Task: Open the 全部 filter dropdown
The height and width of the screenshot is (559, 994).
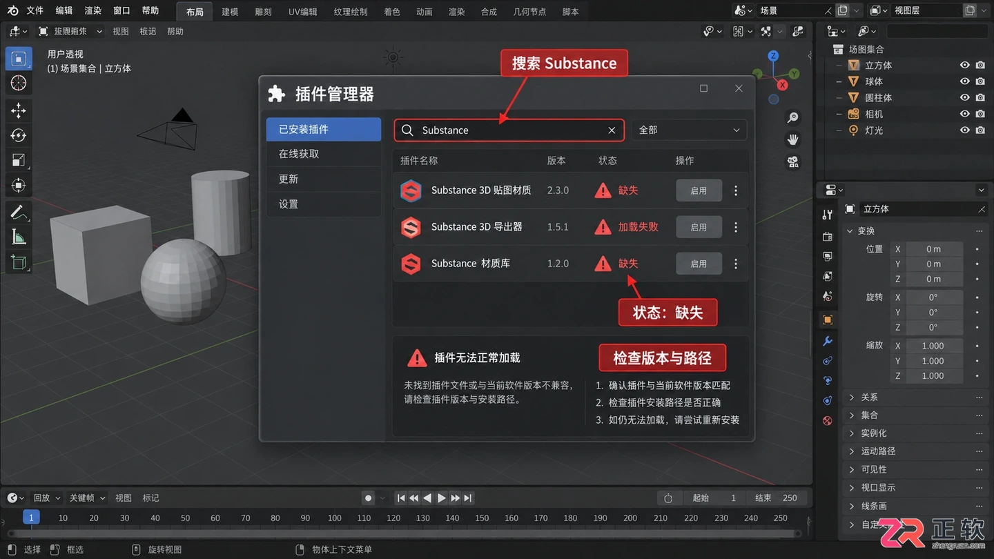Action: click(689, 130)
